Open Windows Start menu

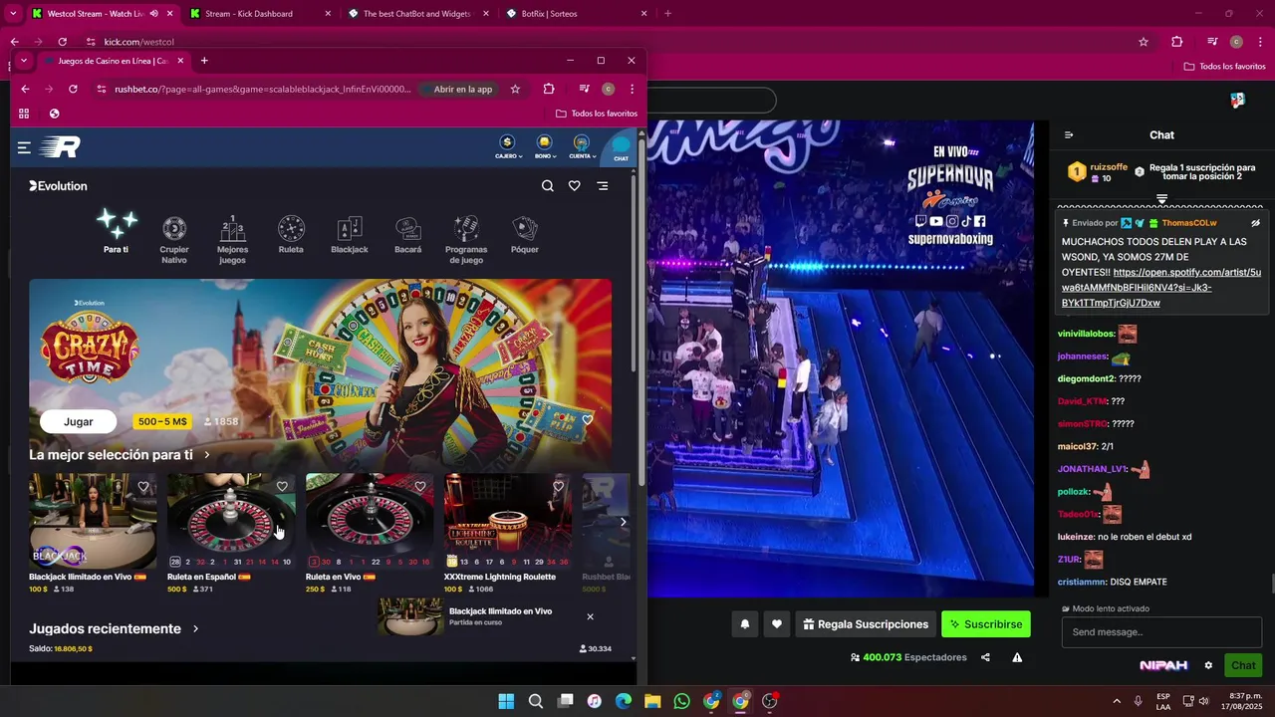click(506, 701)
